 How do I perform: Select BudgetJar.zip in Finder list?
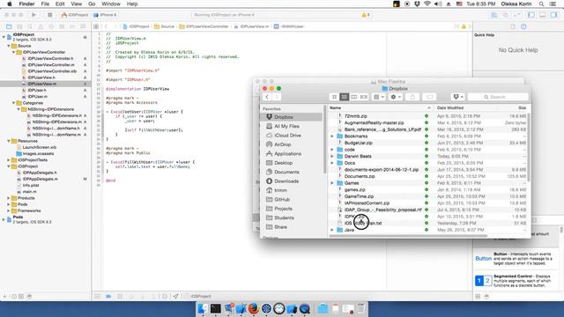tap(359, 143)
